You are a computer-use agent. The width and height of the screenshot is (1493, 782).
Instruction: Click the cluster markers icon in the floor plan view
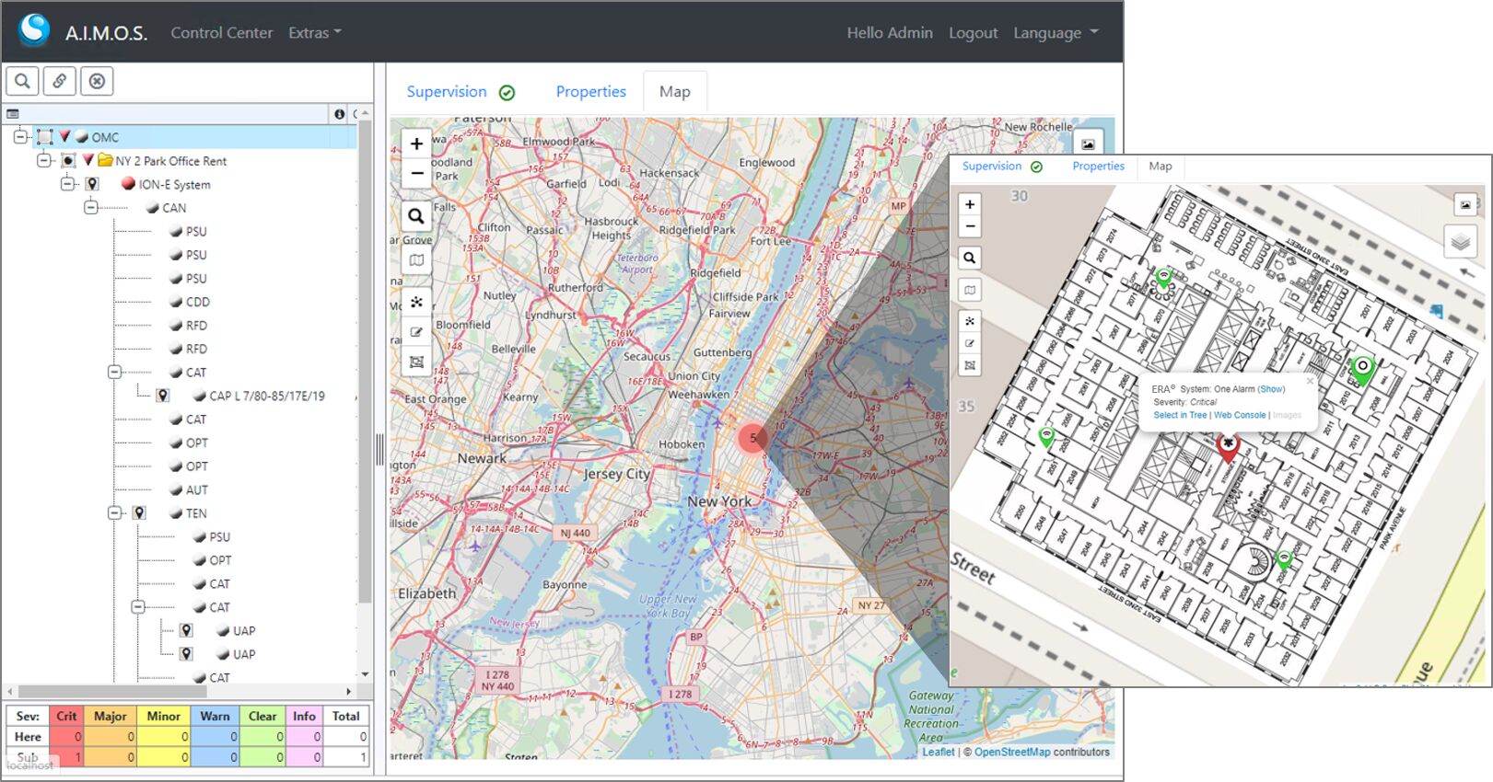click(x=970, y=321)
